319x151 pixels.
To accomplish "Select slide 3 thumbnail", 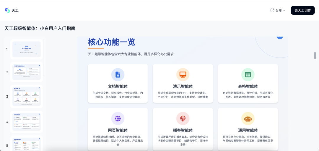I will (27, 97).
